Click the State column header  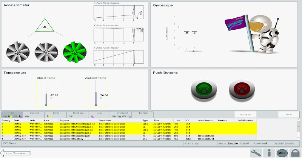[21, 120]
